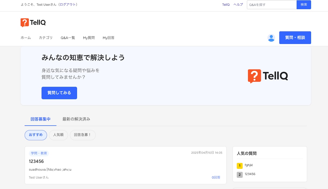Click the large TellQ logo in the banner
Screen dimensions: 328x189
click(x=268, y=76)
